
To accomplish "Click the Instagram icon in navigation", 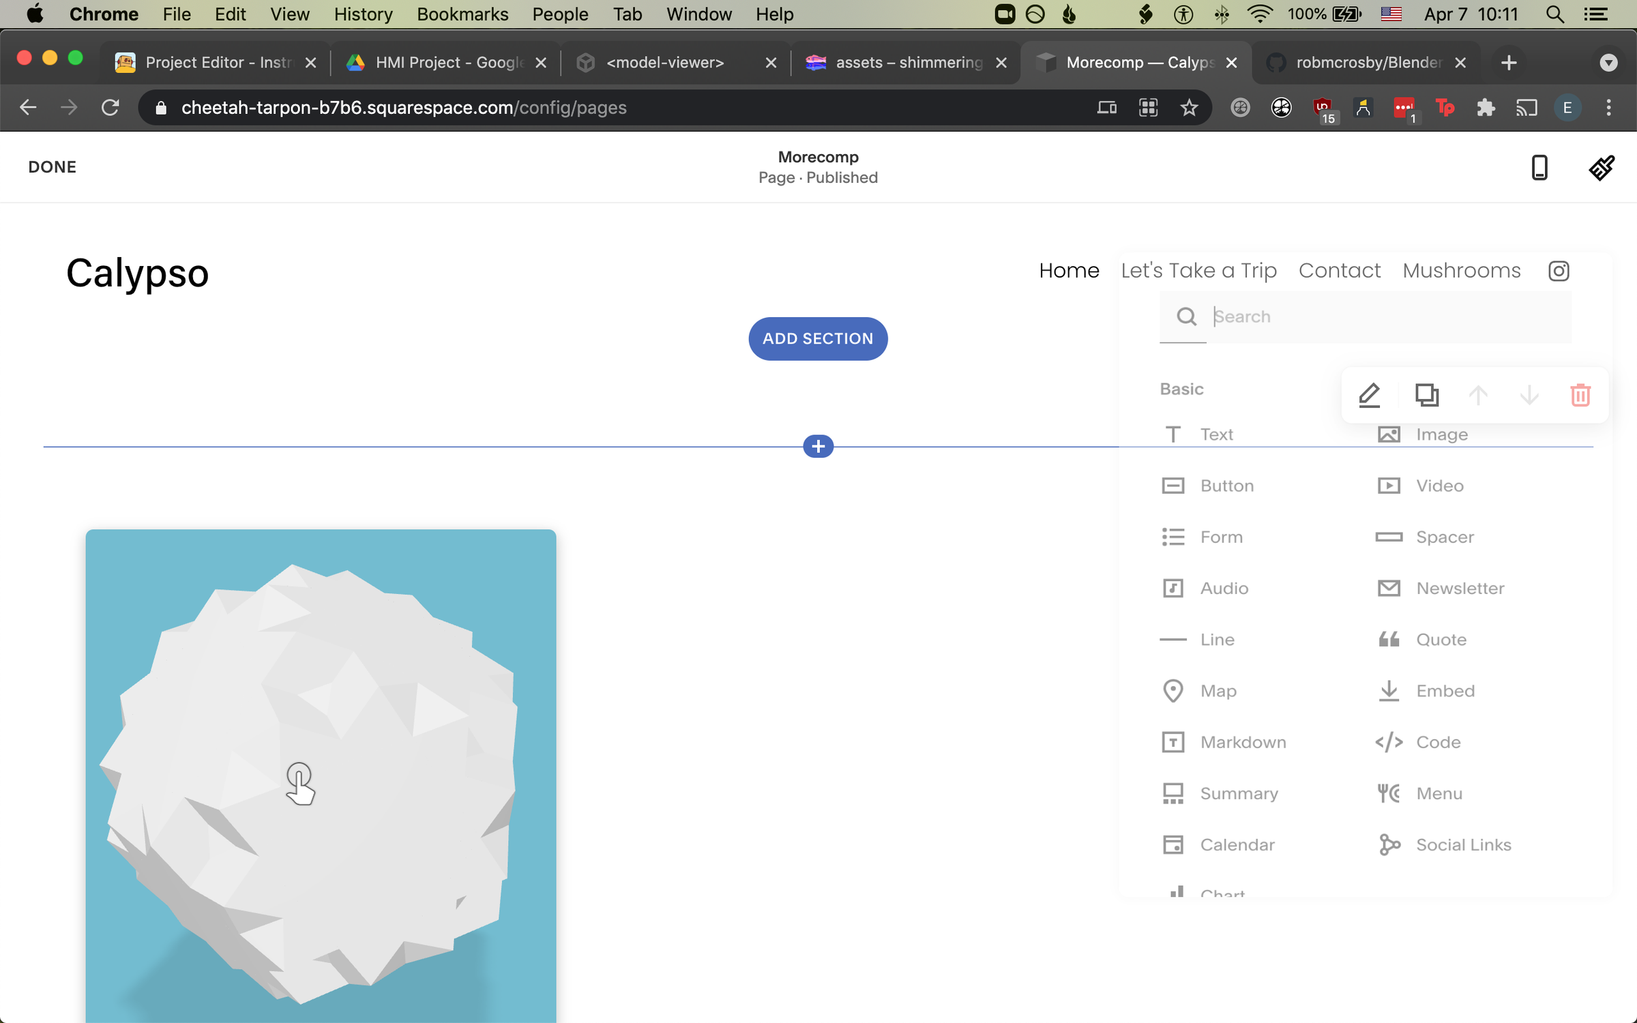I will pos(1559,271).
